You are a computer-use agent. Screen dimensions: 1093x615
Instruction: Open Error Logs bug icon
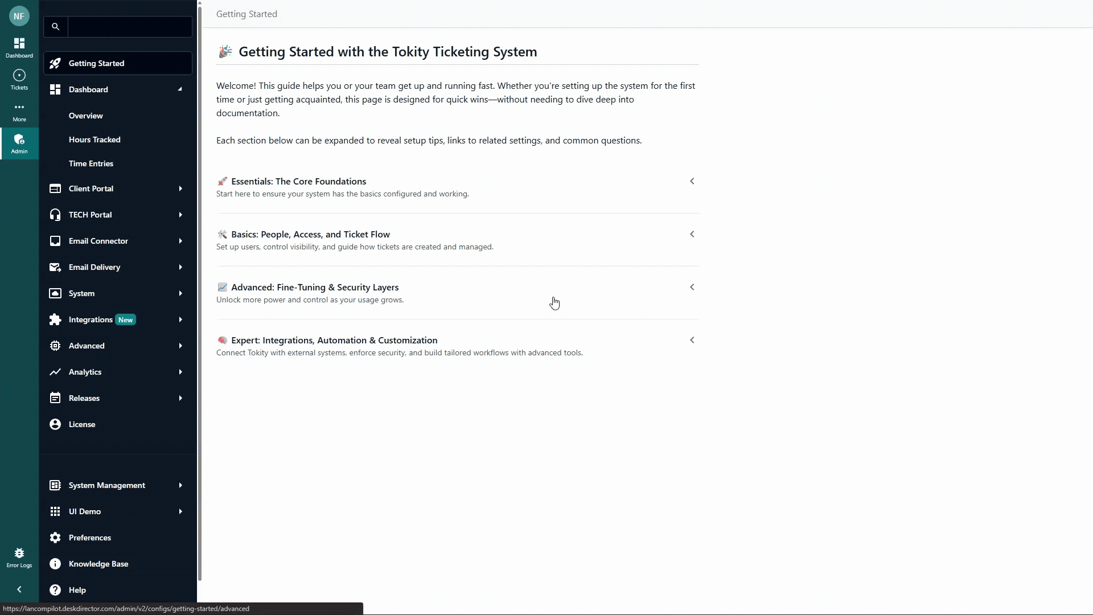tap(19, 557)
